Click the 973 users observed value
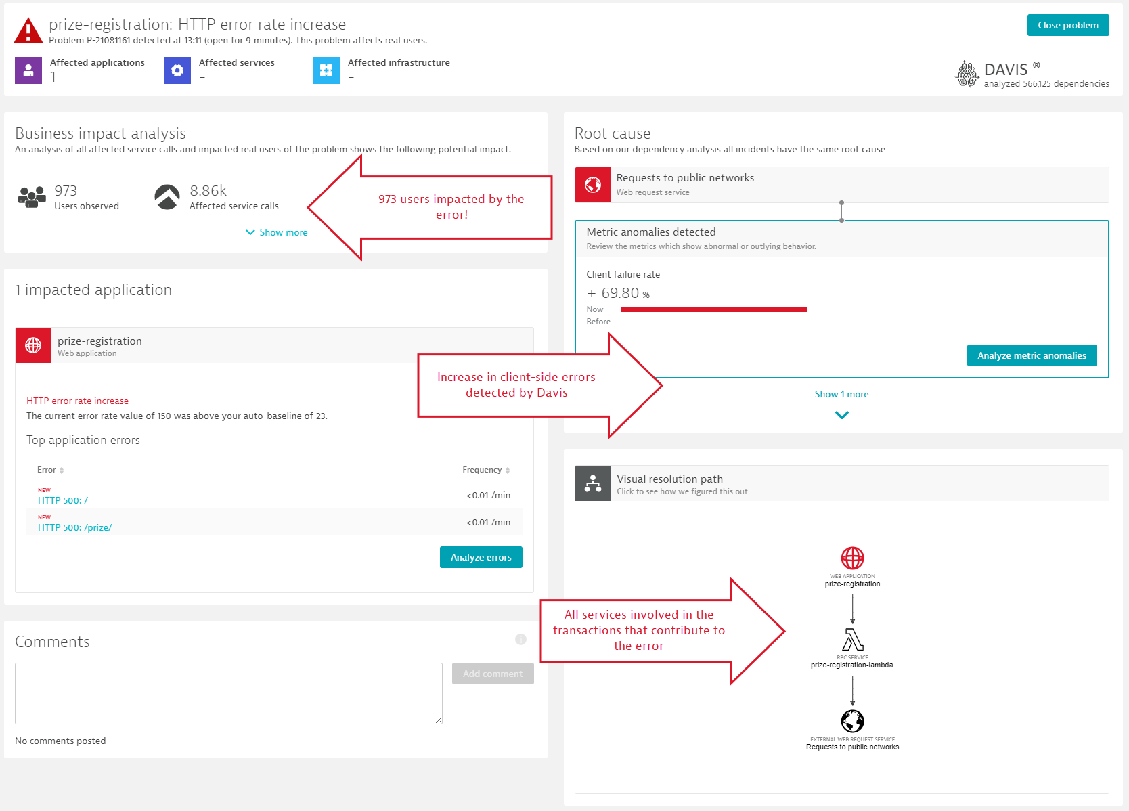The image size is (1129, 811). point(66,191)
